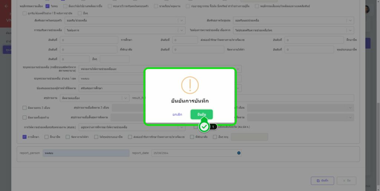Confirm saving with the green ยืนยัน button
This screenshot has width=380, height=191.
202,114
